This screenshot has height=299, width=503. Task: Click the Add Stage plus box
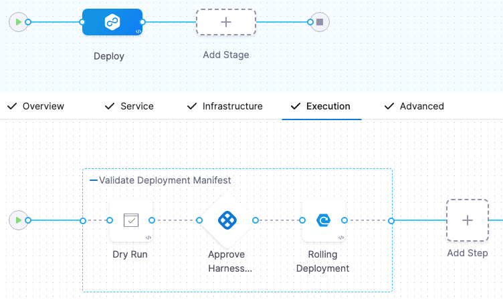coord(226,22)
